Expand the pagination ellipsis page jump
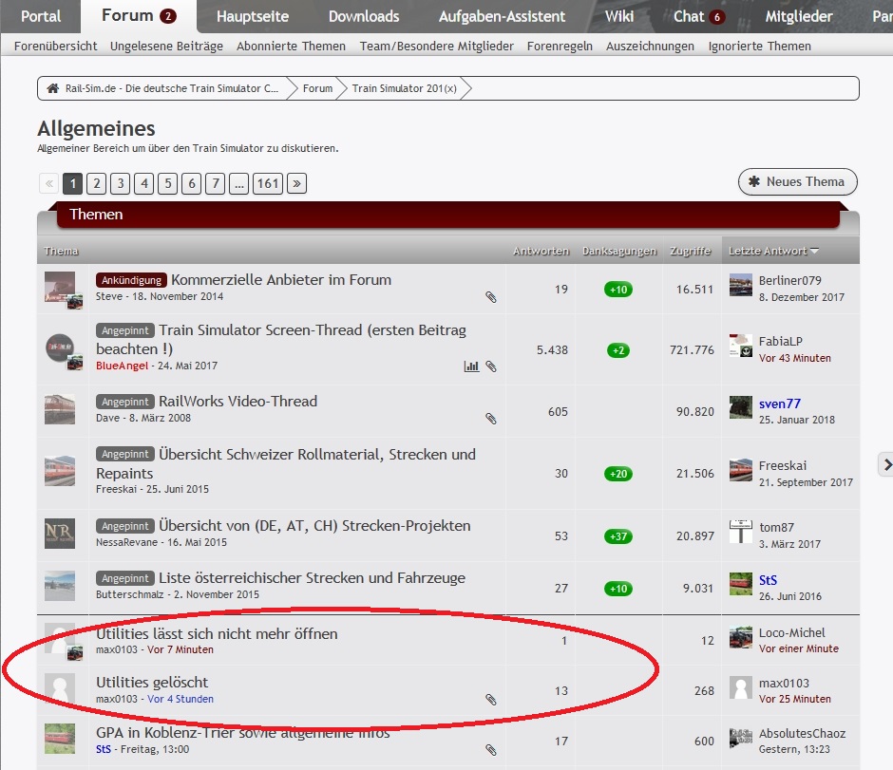Image resolution: width=893 pixels, height=770 pixels. click(239, 183)
